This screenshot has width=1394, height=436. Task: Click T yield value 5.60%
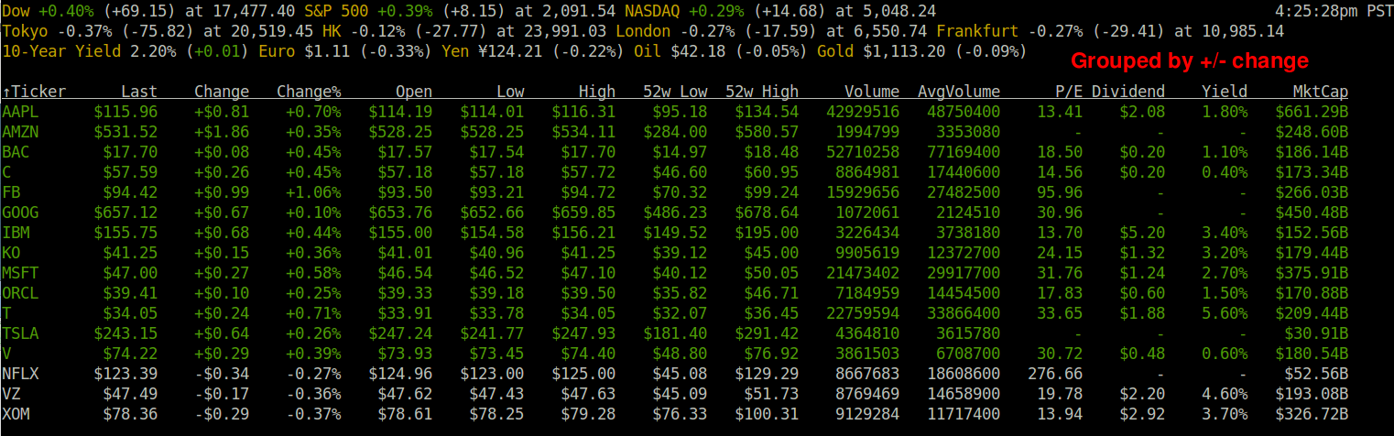tap(1225, 313)
